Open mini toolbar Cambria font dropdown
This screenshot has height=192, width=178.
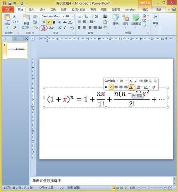(117, 81)
